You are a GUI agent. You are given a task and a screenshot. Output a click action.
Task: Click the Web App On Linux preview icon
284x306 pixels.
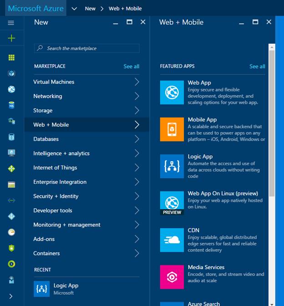(x=172, y=203)
